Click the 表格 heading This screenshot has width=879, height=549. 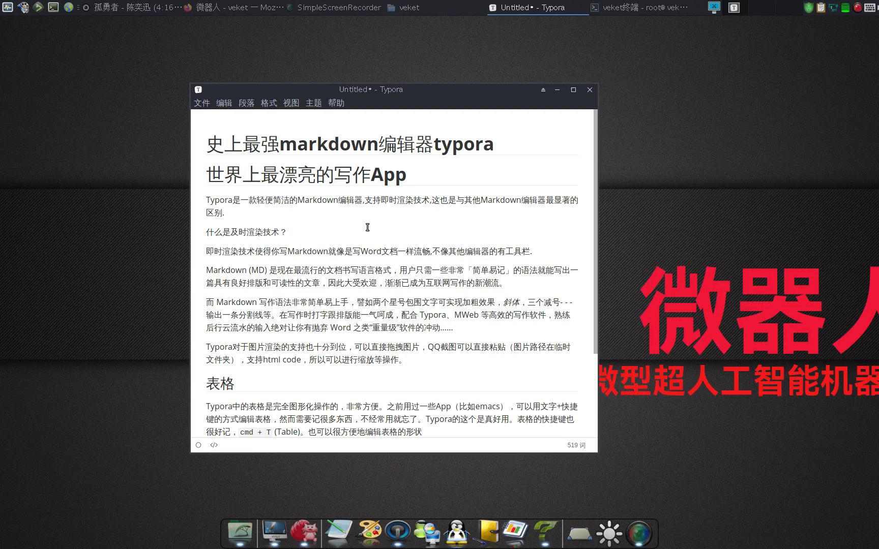[x=220, y=383]
